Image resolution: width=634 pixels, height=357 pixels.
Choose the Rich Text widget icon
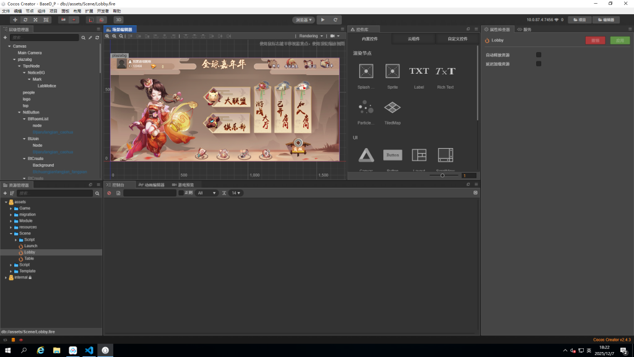coord(445,71)
